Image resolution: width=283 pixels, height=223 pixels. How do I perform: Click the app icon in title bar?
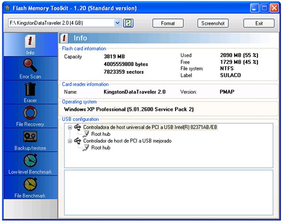(8, 8)
